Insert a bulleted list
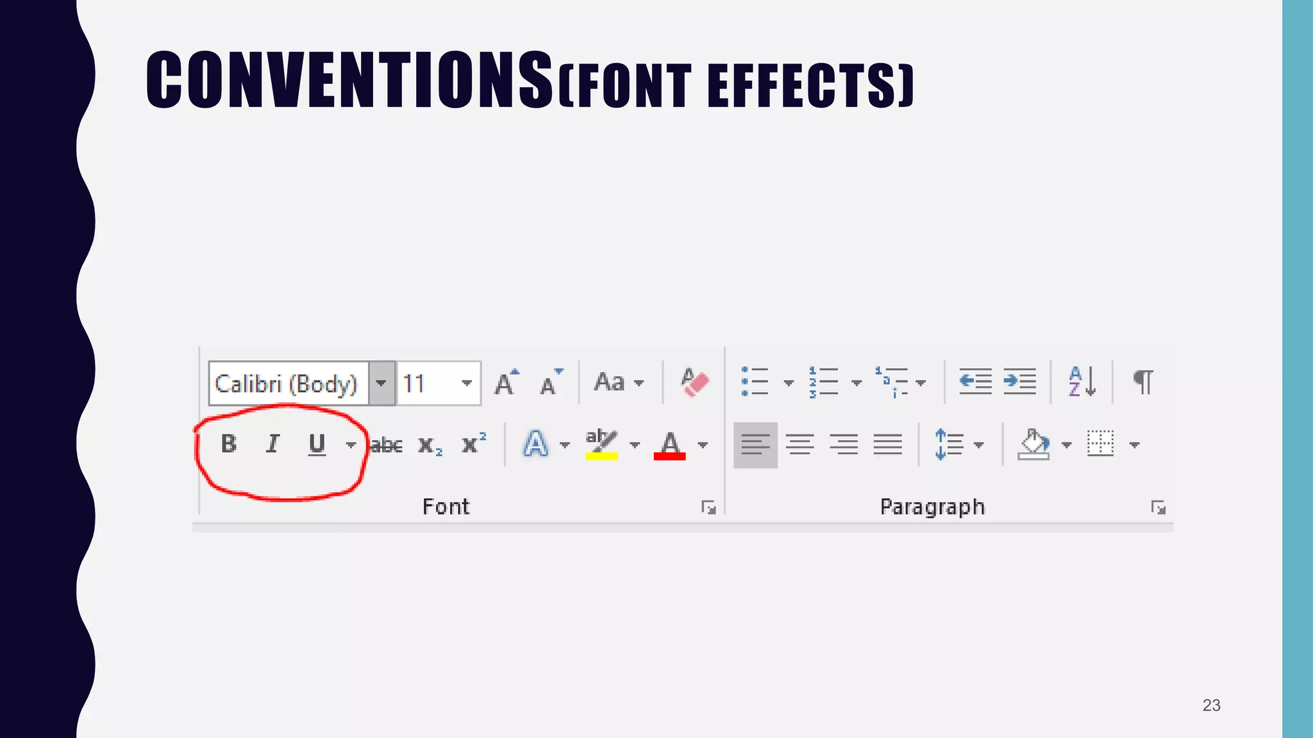Viewport: 1313px width, 738px height. tap(755, 382)
